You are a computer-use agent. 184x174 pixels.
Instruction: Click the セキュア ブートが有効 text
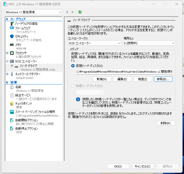click(x=29, y=40)
